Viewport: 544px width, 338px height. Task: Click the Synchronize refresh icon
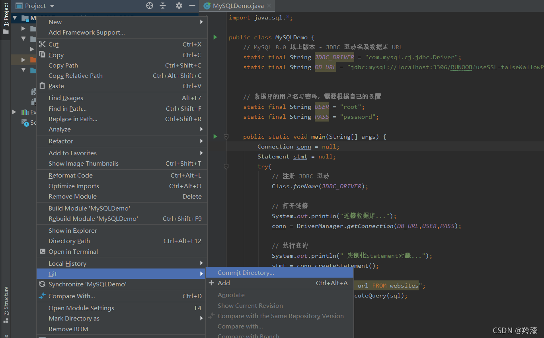click(x=43, y=284)
